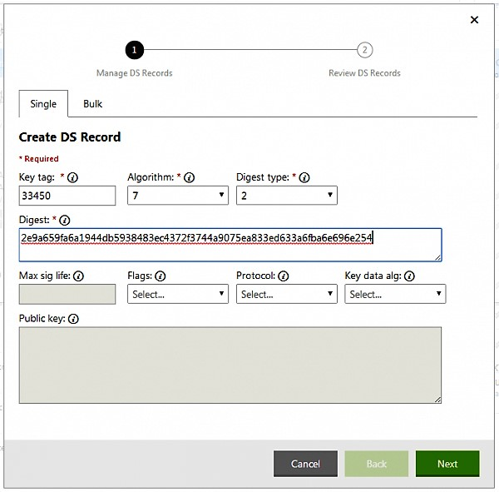Screen dimensions: 499x492
Task: Click the Flags info icon
Action: click(x=160, y=276)
